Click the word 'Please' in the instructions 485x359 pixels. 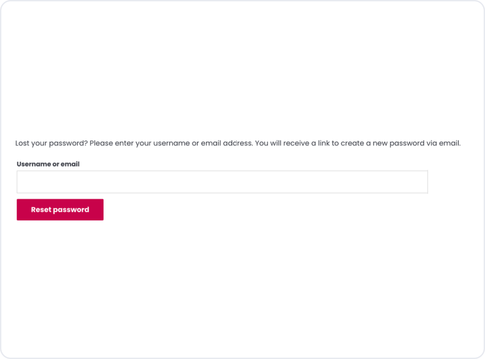click(101, 143)
